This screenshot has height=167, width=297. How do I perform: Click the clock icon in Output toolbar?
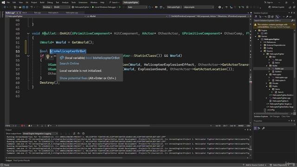(x=84, y=134)
